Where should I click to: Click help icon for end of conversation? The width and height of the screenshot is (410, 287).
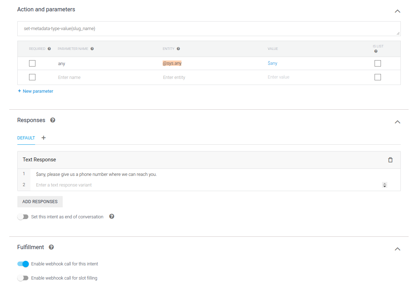point(112,217)
